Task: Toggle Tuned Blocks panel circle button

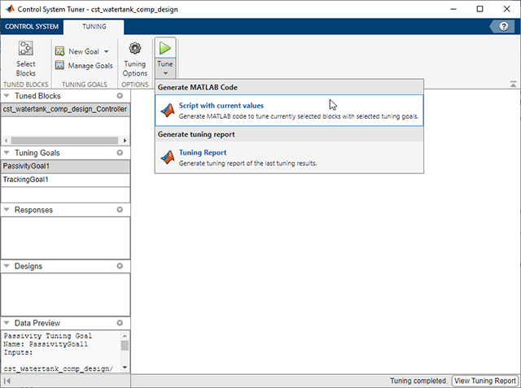Action: pyautogui.click(x=120, y=96)
